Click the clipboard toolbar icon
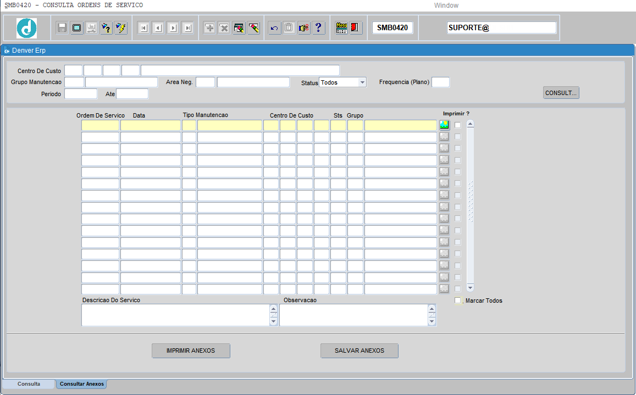 tap(289, 28)
